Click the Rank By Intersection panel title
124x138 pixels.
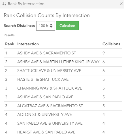pos(26,4)
